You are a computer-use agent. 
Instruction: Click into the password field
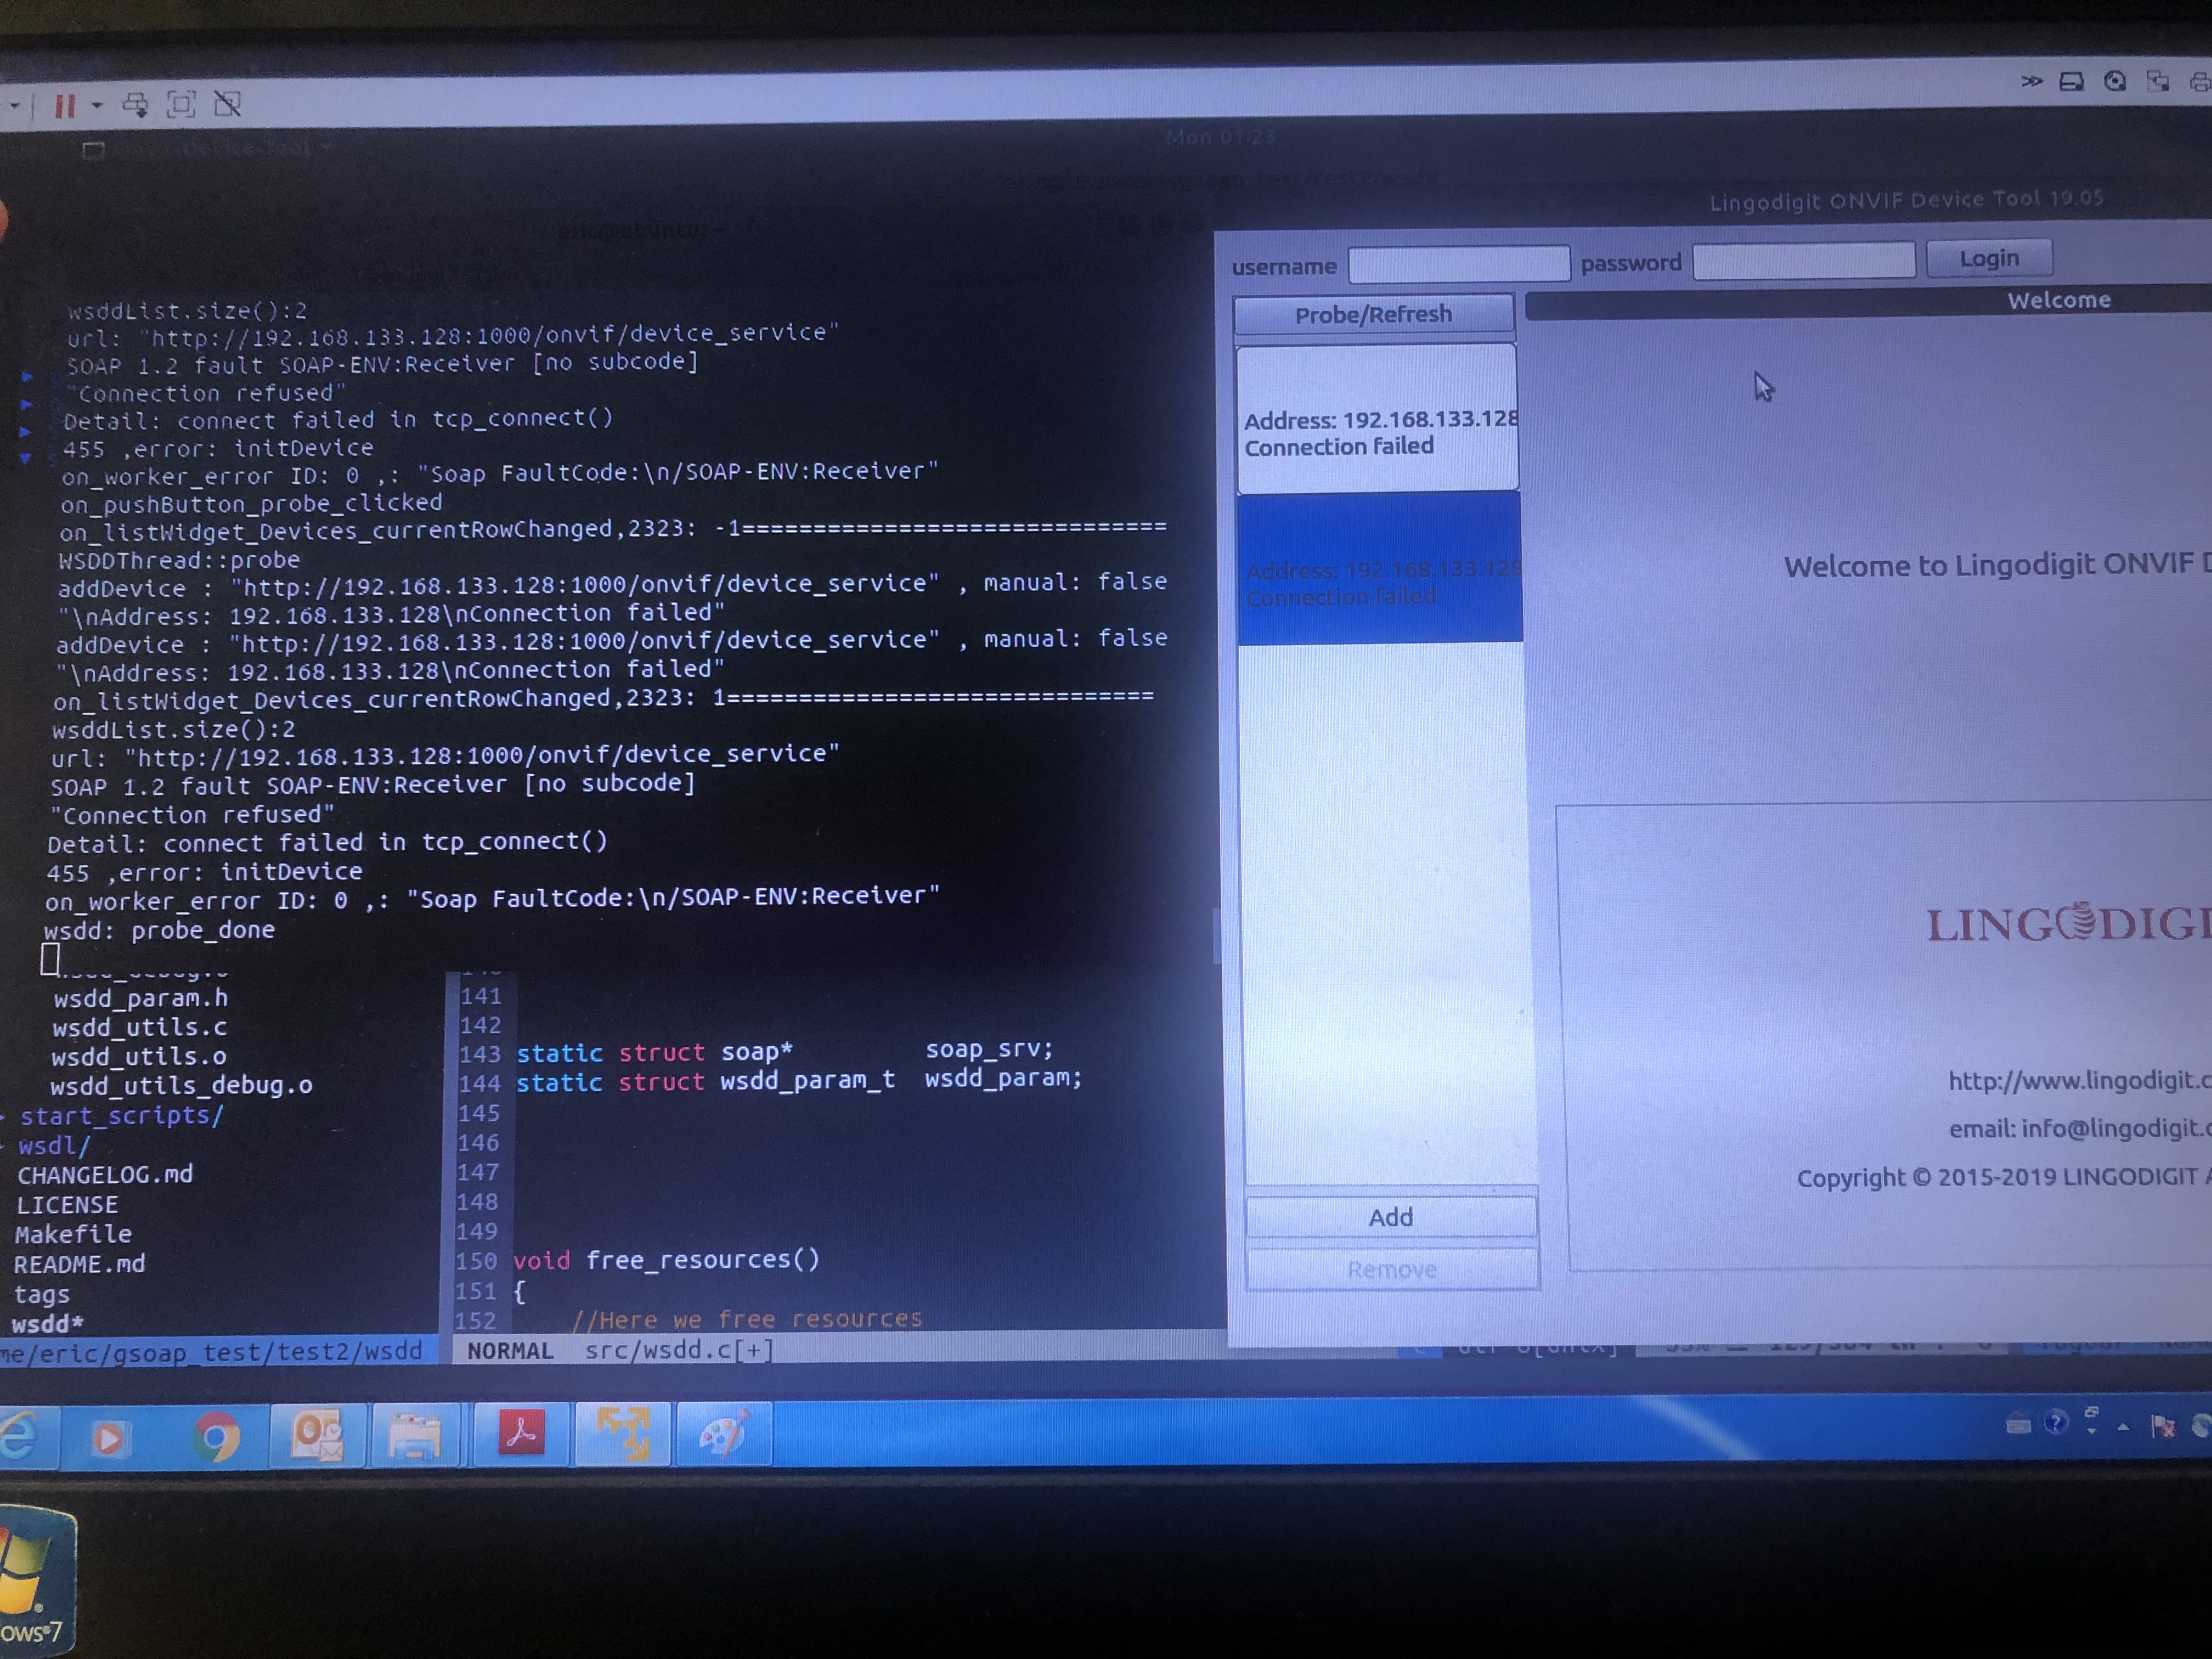[x=1803, y=262]
